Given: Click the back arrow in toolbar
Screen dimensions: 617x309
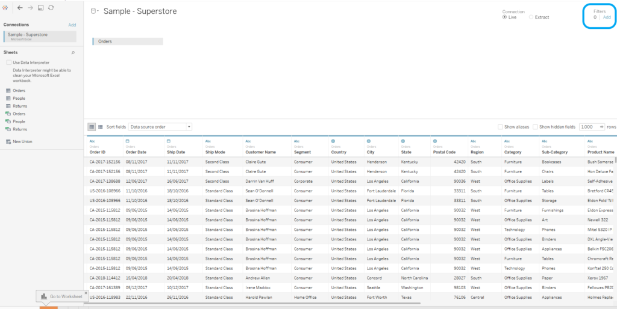Looking at the screenshot, I should [20, 8].
